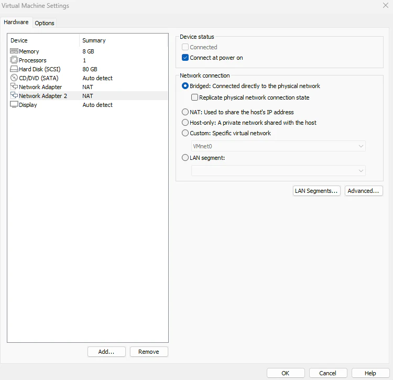
Task: Select Custom specific virtual network option
Action: [185, 133]
